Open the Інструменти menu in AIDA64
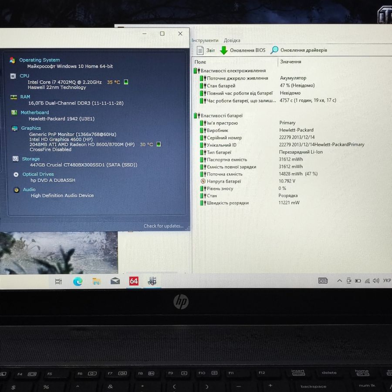Viewport: 392px width, 392px height. click(205, 40)
